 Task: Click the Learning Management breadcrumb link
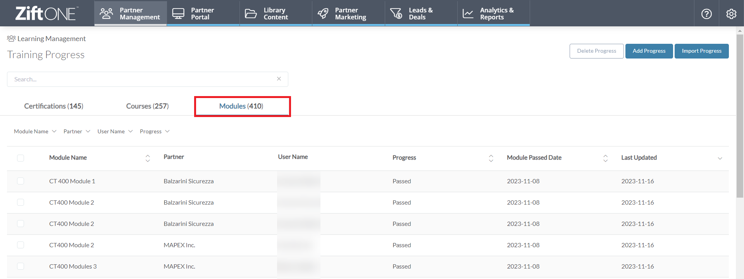point(52,39)
